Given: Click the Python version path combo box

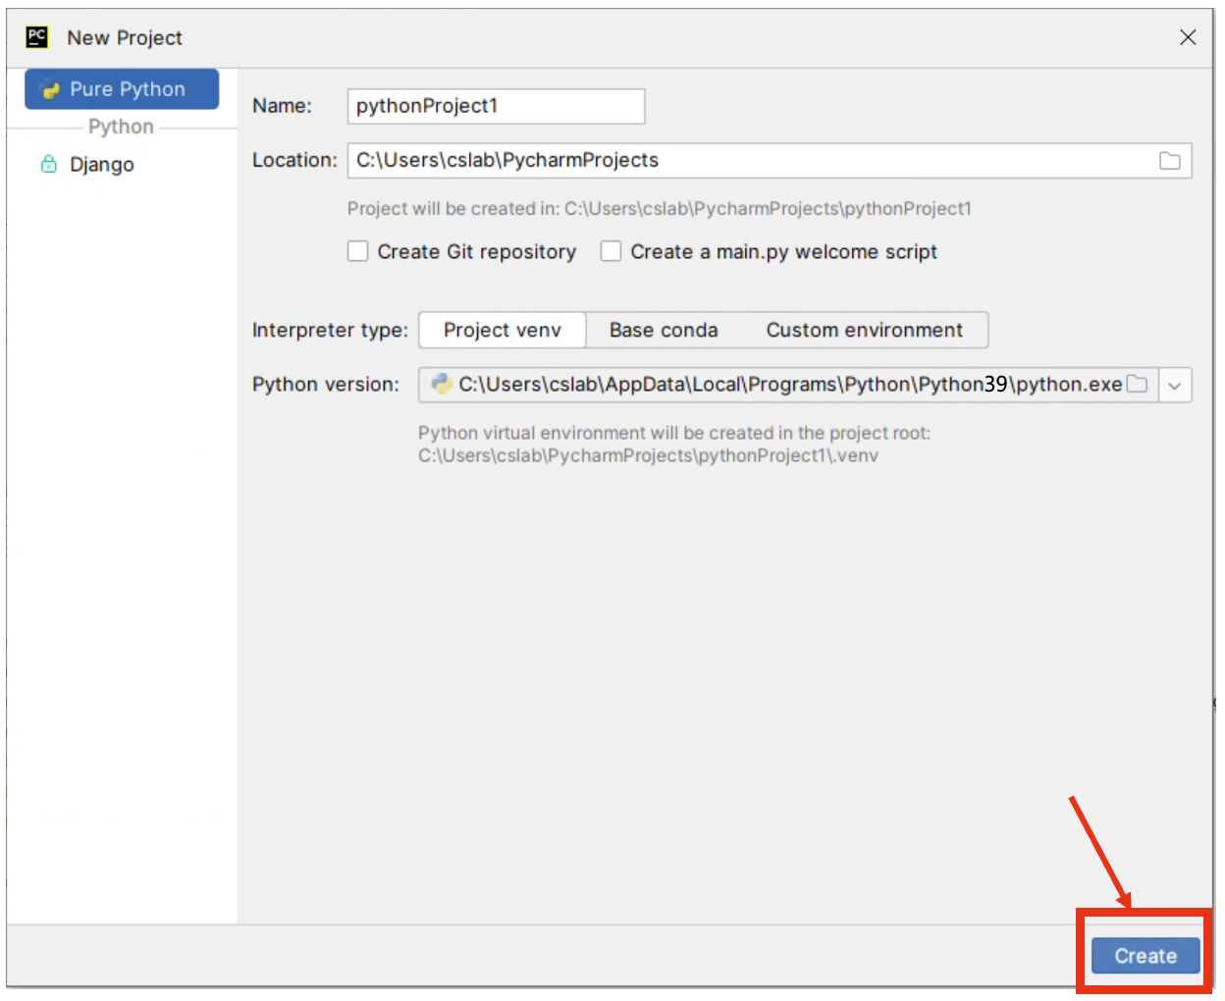Looking at the screenshot, I should tap(805, 385).
